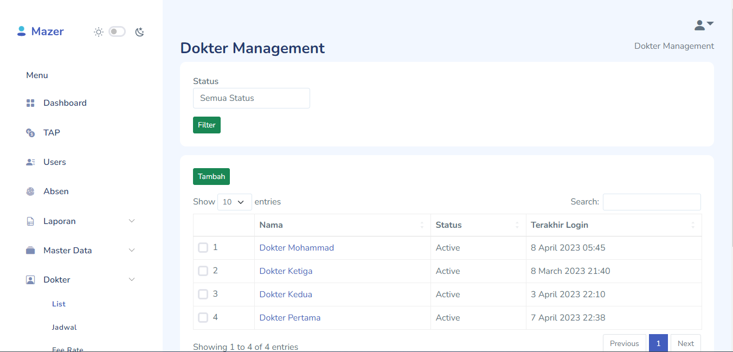733x352 pixels.
Task: Click the green Tambah button
Action: click(x=211, y=177)
